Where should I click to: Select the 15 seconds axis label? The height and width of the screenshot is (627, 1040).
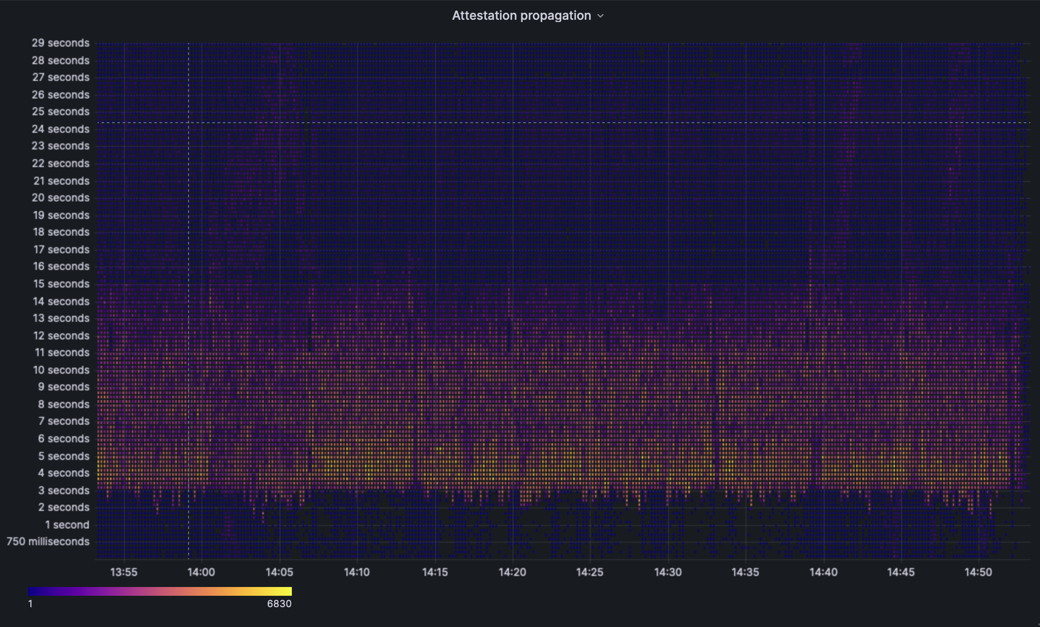[61, 284]
